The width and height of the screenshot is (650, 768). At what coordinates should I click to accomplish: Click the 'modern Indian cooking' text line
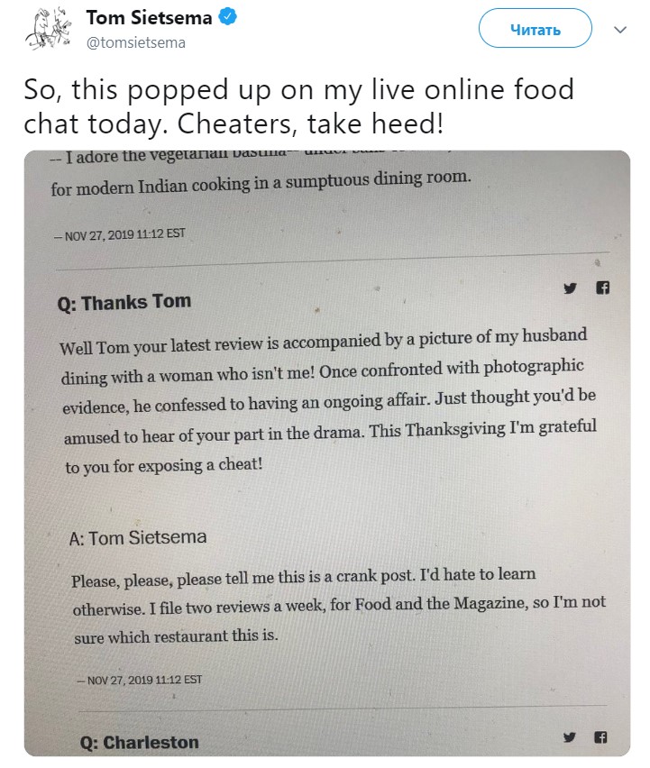pyautogui.click(x=261, y=178)
